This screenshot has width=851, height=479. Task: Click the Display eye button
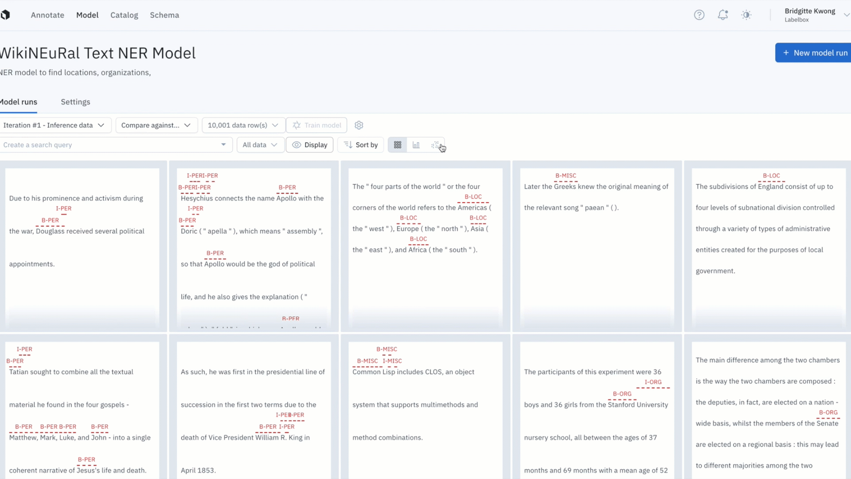pyautogui.click(x=310, y=145)
